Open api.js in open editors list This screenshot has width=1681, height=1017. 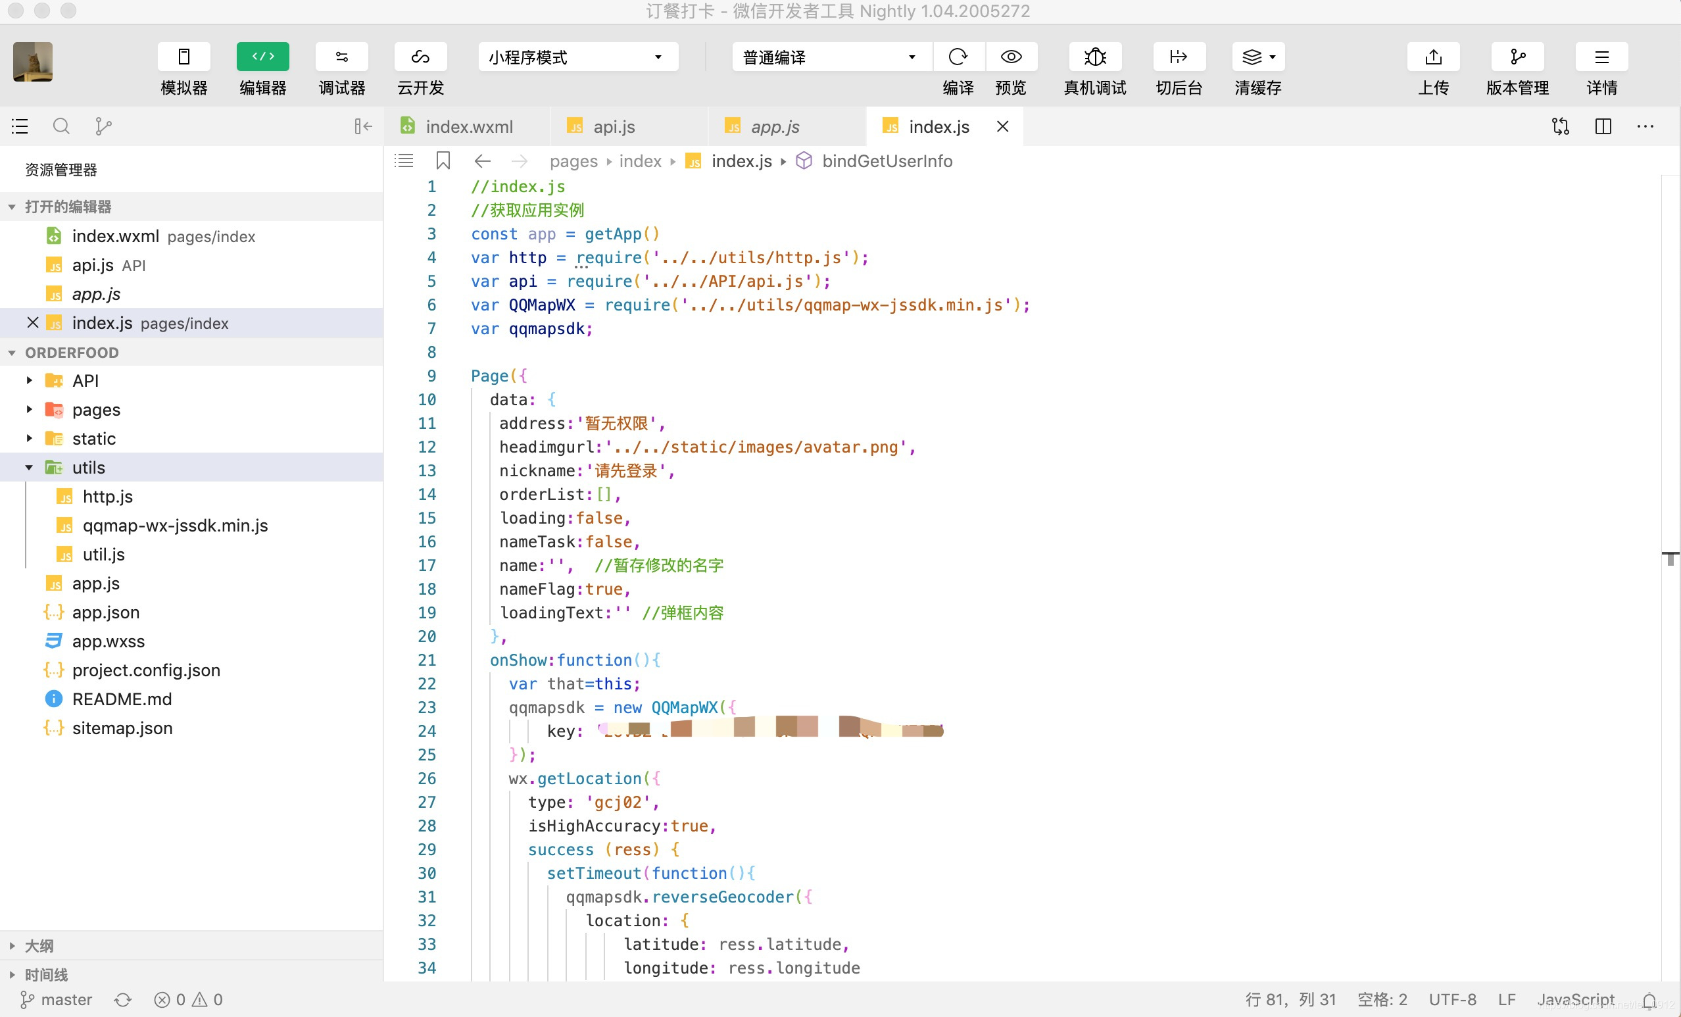click(191, 265)
